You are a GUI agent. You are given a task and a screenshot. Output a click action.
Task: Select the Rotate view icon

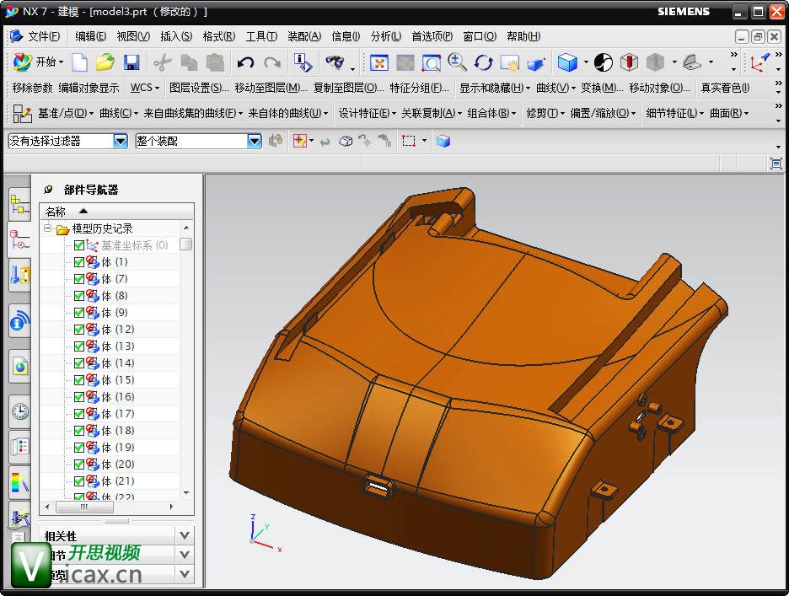(x=483, y=62)
